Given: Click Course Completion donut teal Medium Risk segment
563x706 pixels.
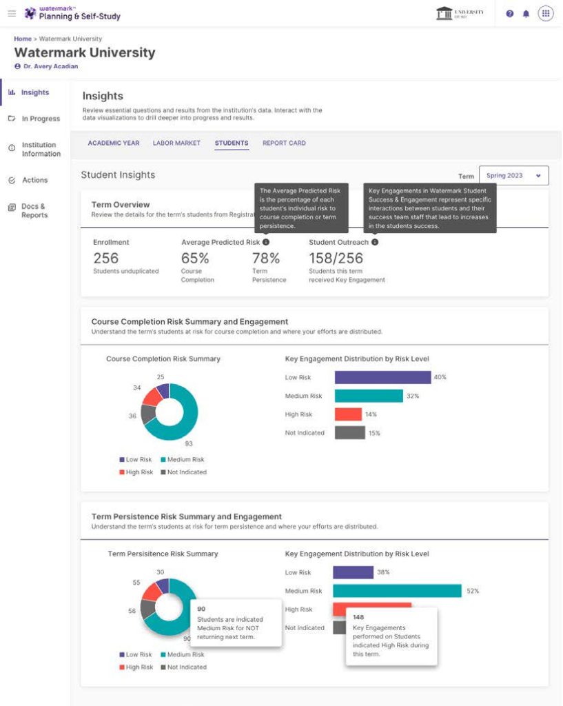Looking at the screenshot, I should point(189,423).
